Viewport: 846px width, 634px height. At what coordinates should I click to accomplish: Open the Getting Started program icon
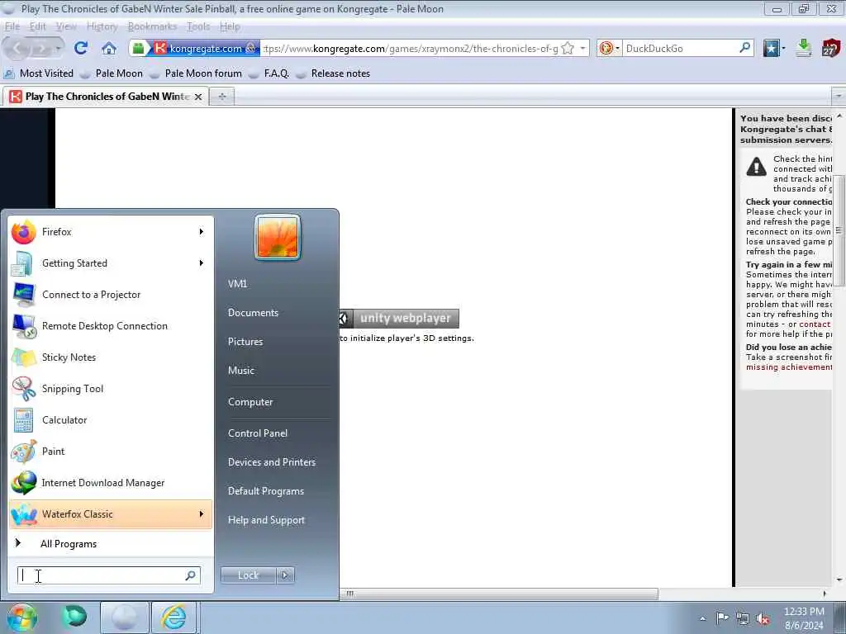(22, 263)
